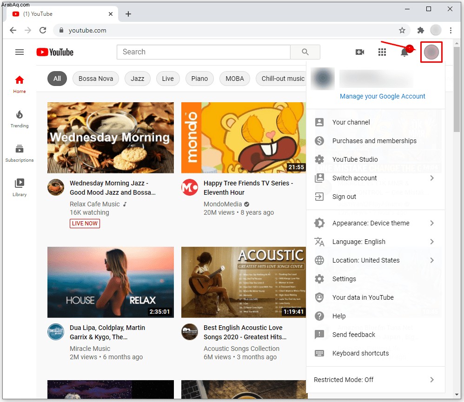Go to Home in the sidebar
464x402 pixels.
tap(20, 84)
